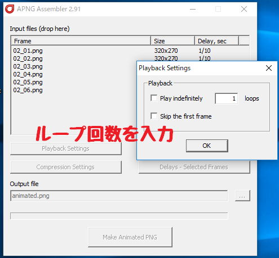Browse output file with the ellipsis button

click(242, 196)
